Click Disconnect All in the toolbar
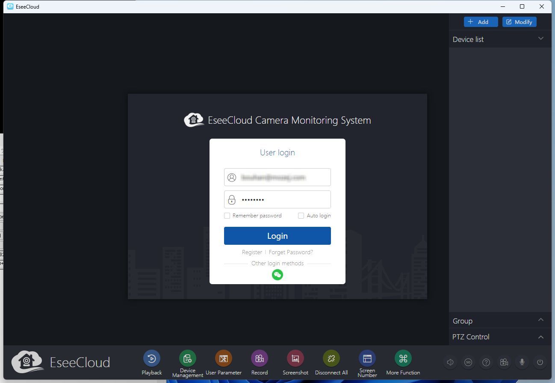The width and height of the screenshot is (555, 383). (331, 359)
